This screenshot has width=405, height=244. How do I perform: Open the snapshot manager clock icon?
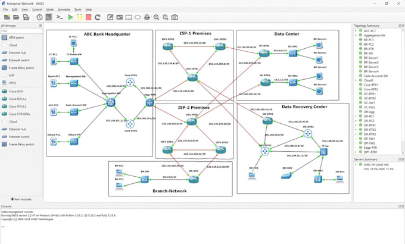[x=39, y=17]
